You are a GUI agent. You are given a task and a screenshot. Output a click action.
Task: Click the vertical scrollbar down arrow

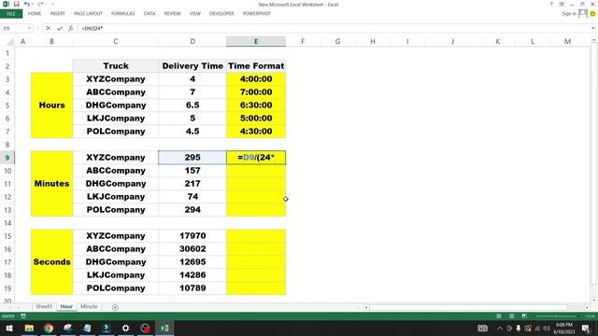pos(594,300)
